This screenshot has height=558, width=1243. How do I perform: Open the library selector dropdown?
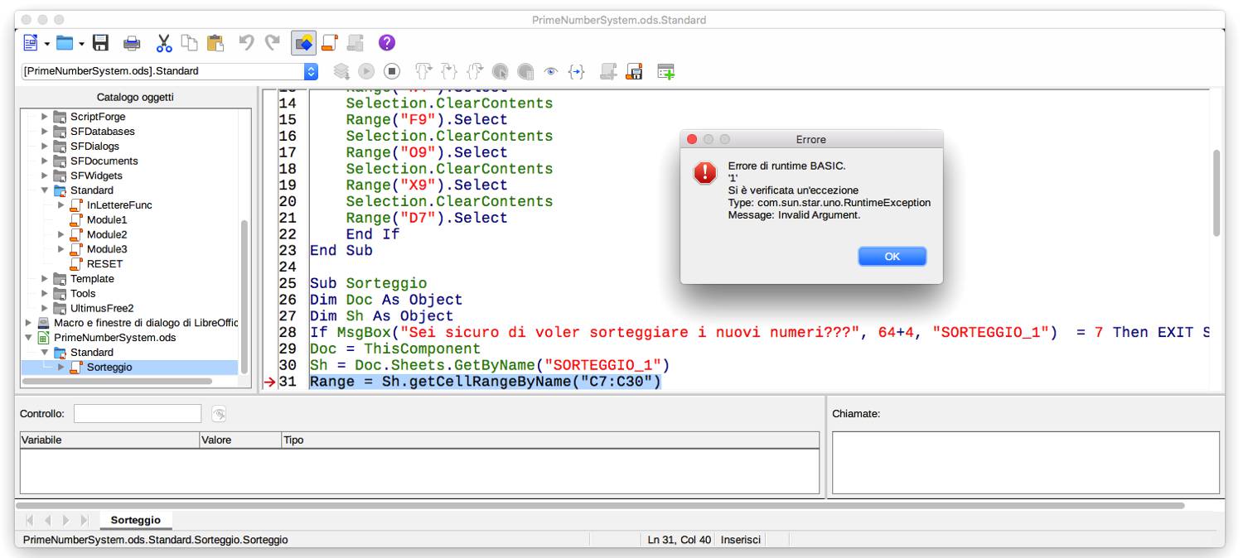click(312, 71)
